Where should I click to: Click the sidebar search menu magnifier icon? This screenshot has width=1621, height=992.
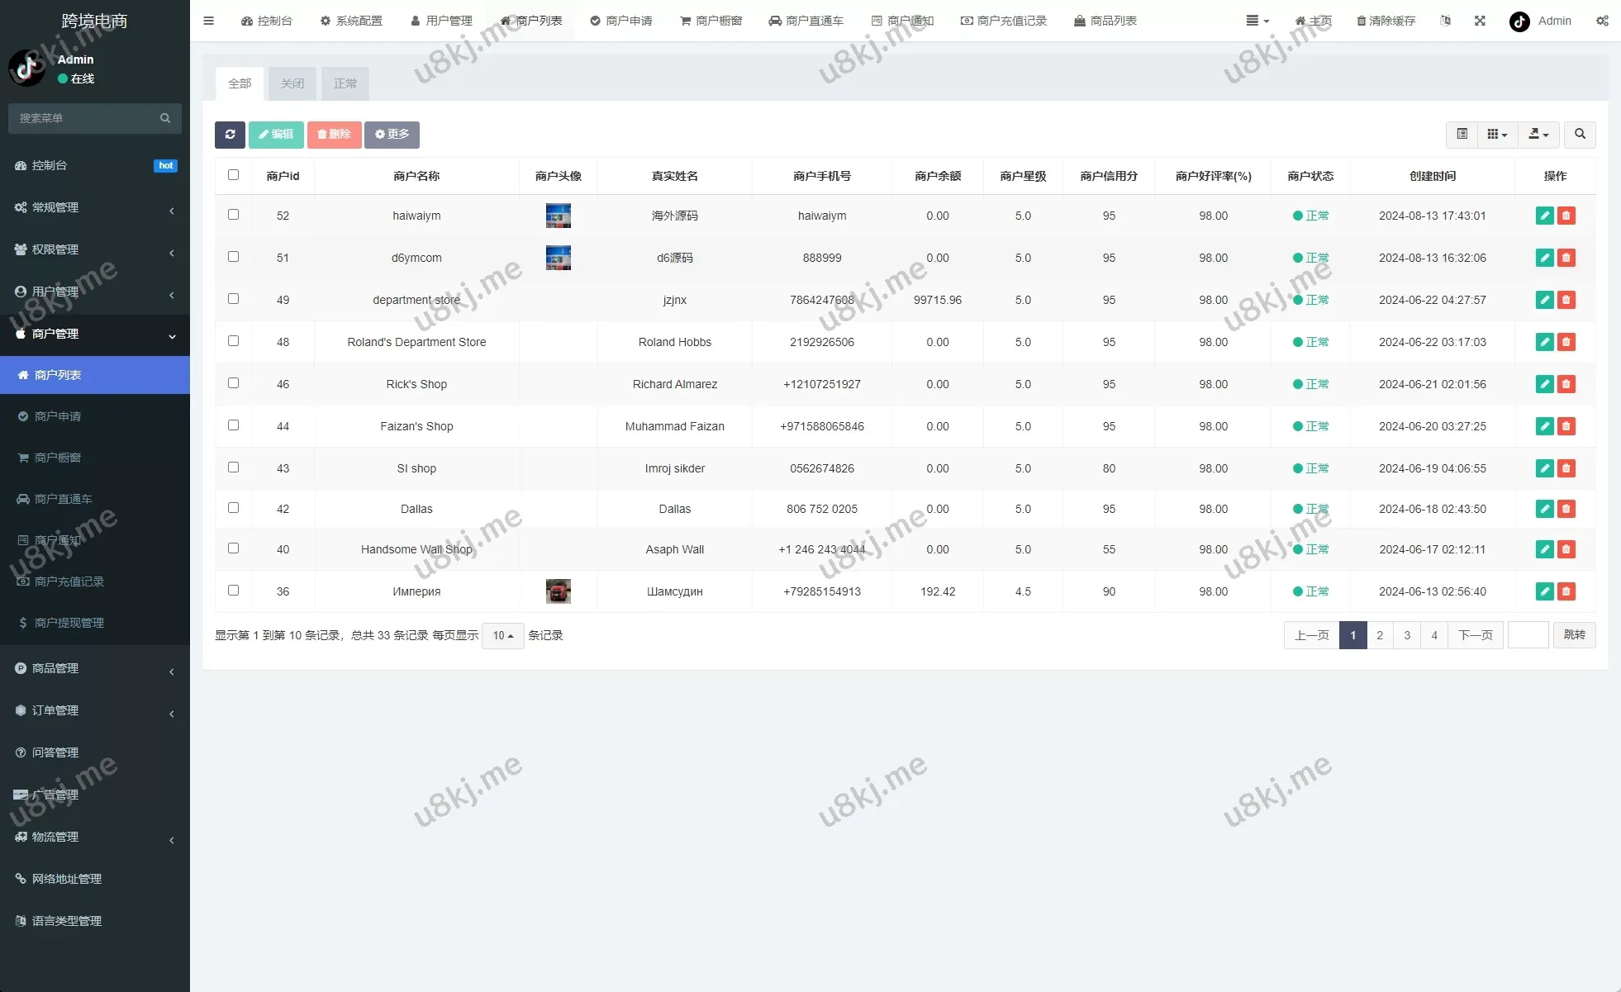[x=165, y=118]
